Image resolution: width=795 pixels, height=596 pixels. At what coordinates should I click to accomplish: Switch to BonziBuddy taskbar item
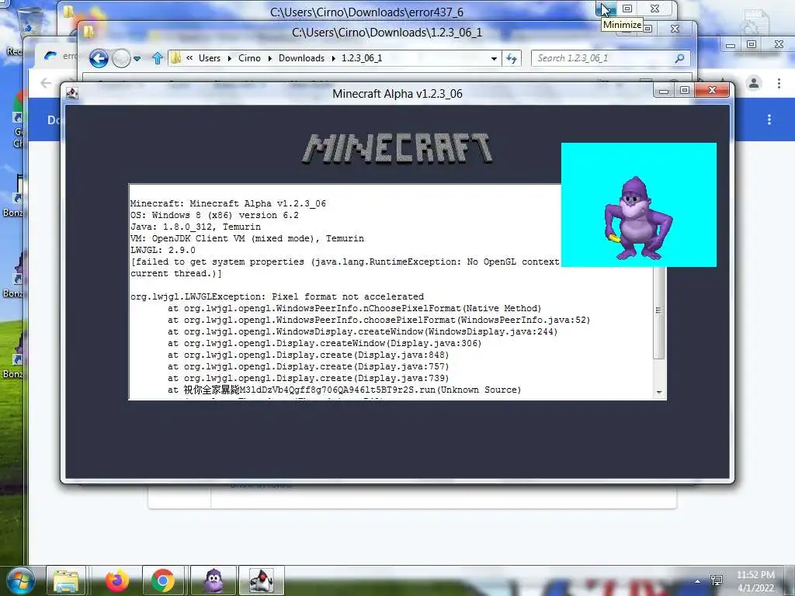coord(214,580)
